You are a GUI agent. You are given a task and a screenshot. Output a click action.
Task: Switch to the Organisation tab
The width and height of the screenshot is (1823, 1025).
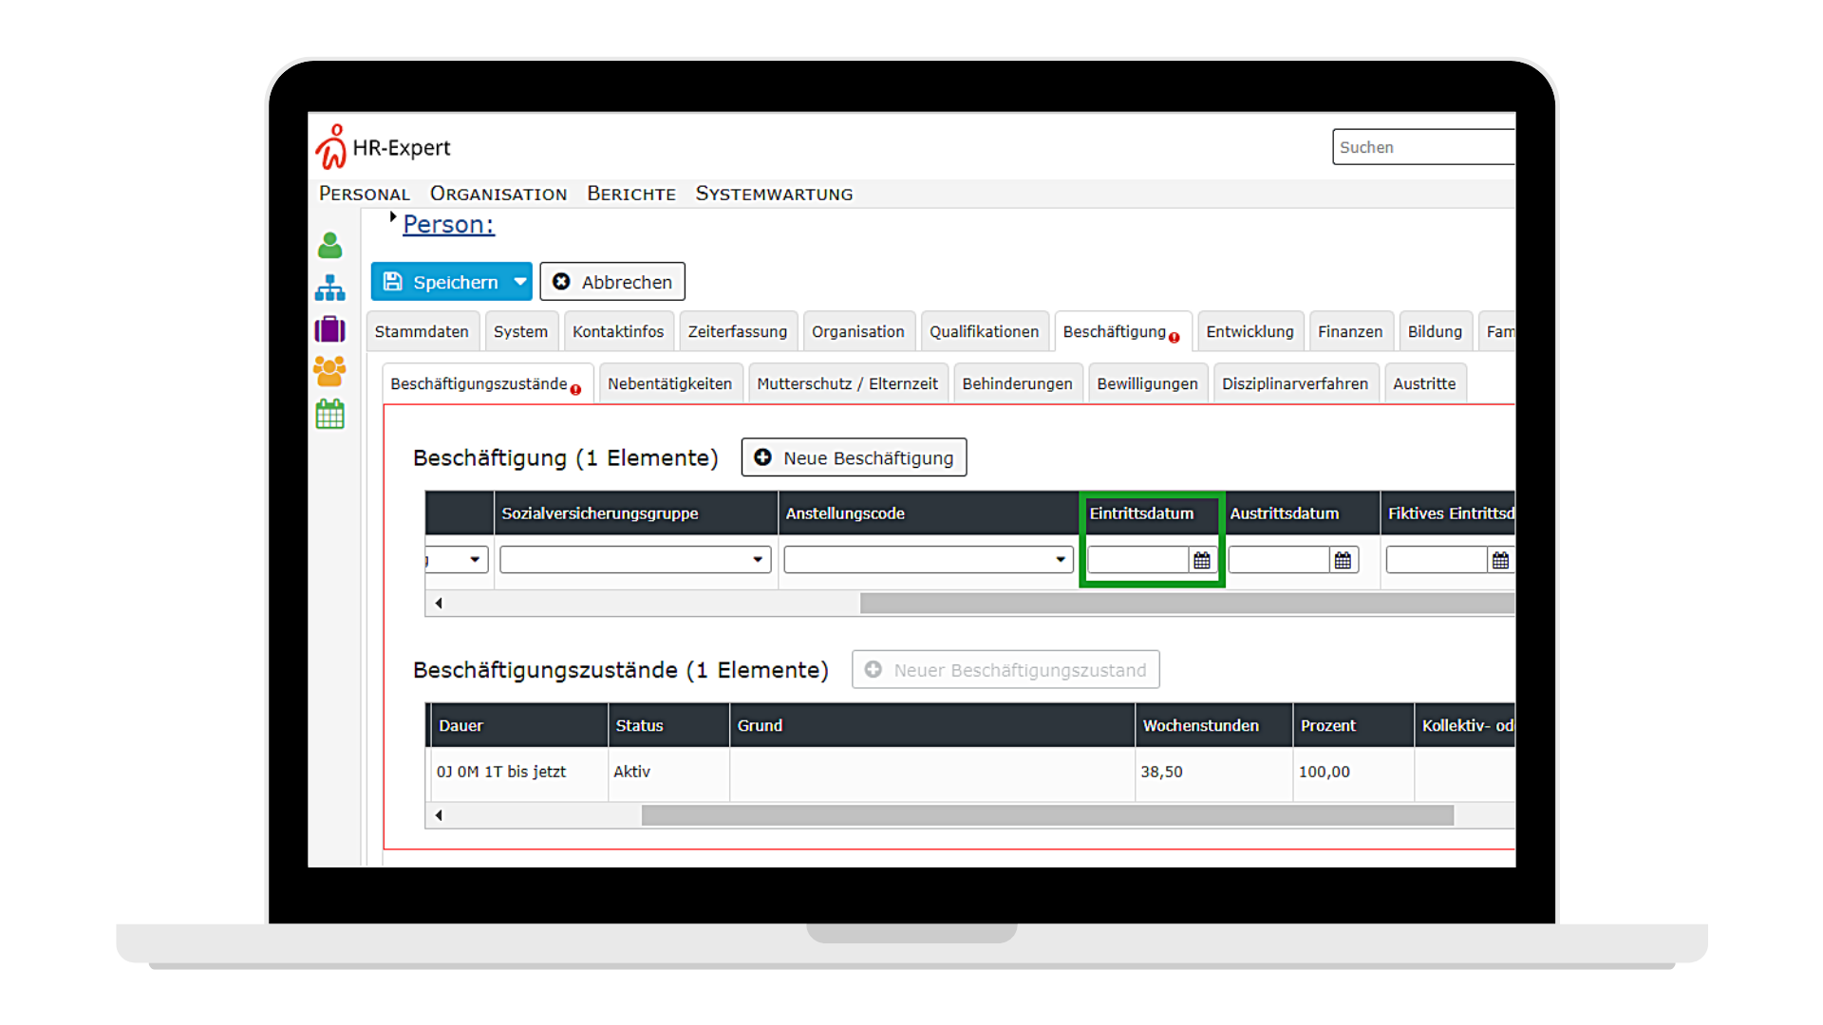coord(858,331)
